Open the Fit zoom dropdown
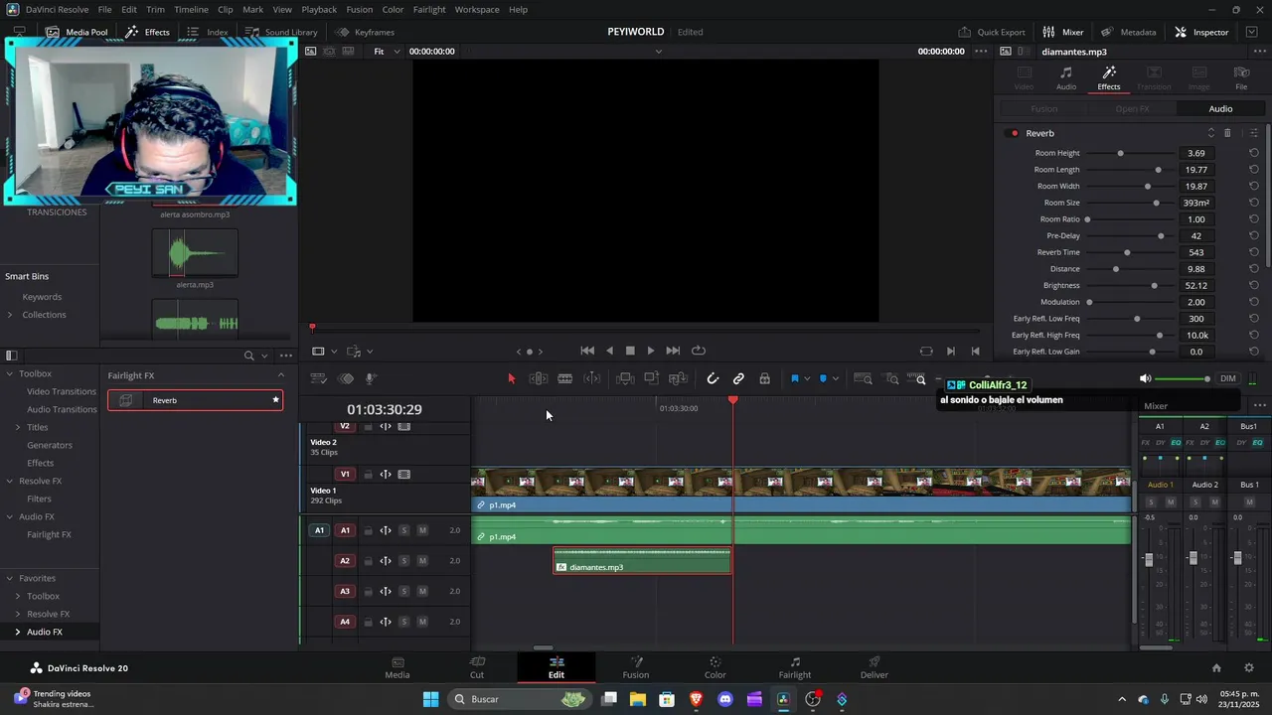Screen dimensions: 1272x715 387,52
